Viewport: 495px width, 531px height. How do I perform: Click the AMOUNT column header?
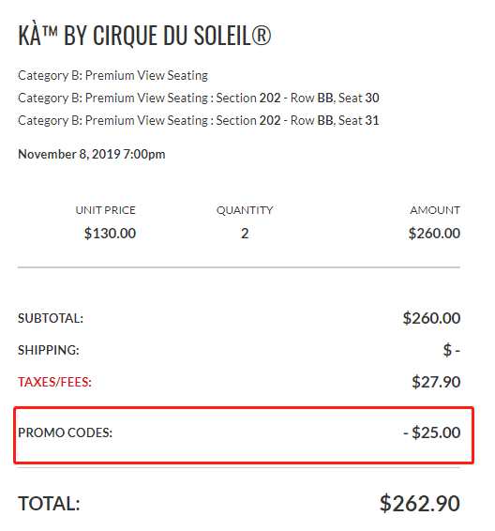click(435, 210)
